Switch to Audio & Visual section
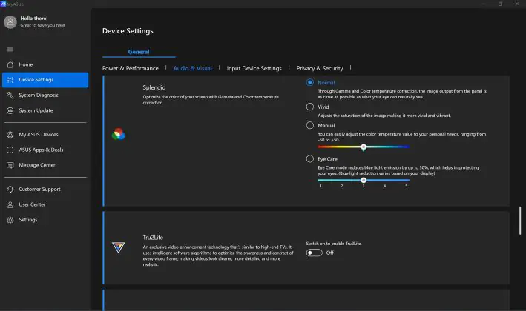Viewport: 526px width, 311px height. 193,68
